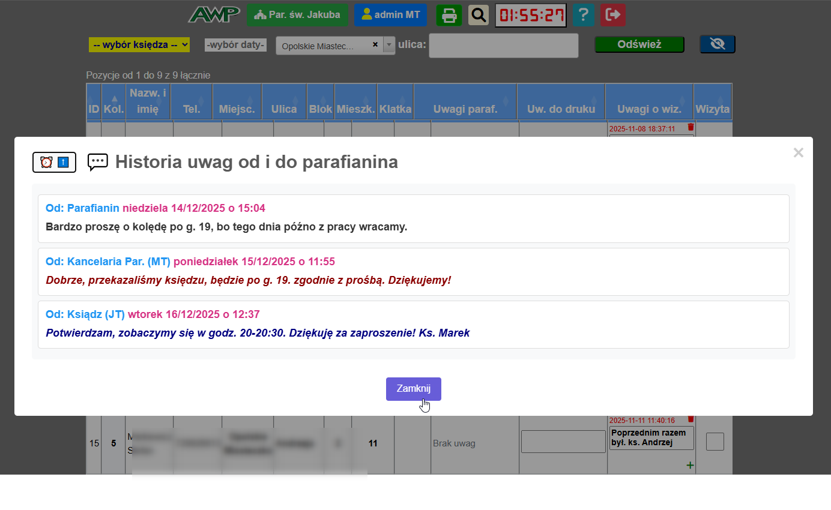
Task: Click the blue question mark help icon
Action: [x=583, y=14]
